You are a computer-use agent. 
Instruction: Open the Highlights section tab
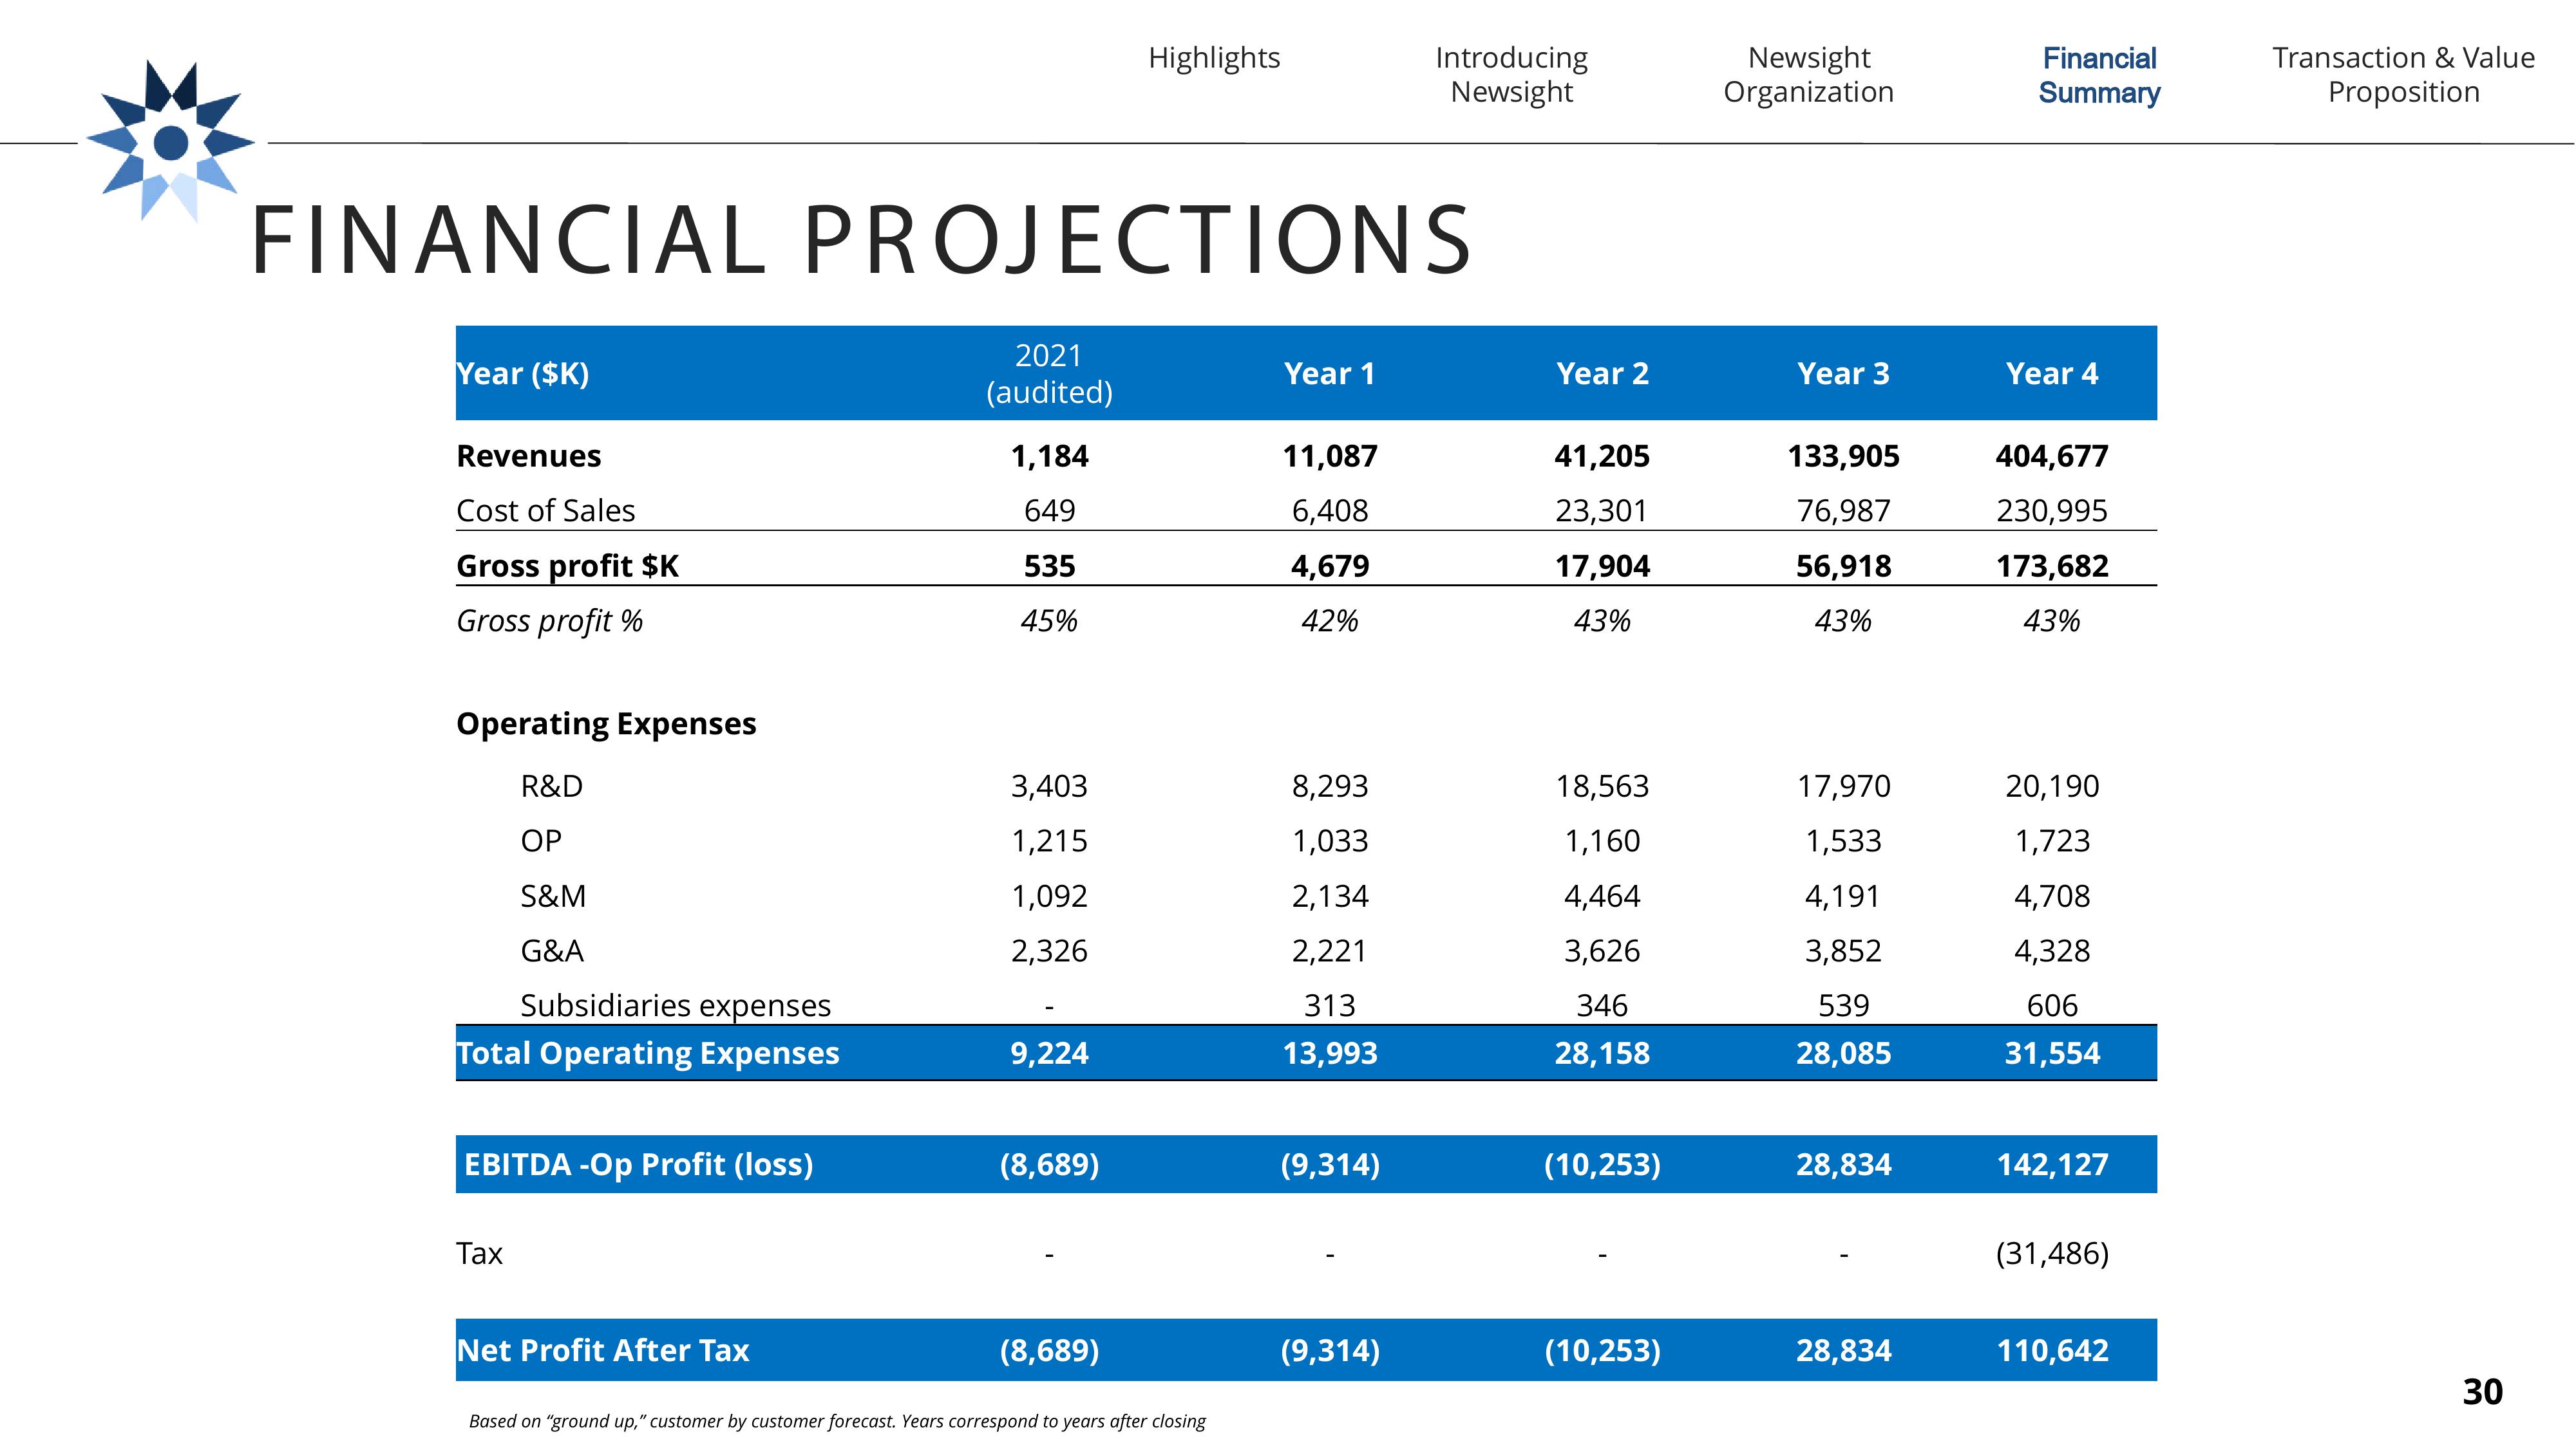click(x=1214, y=58)
